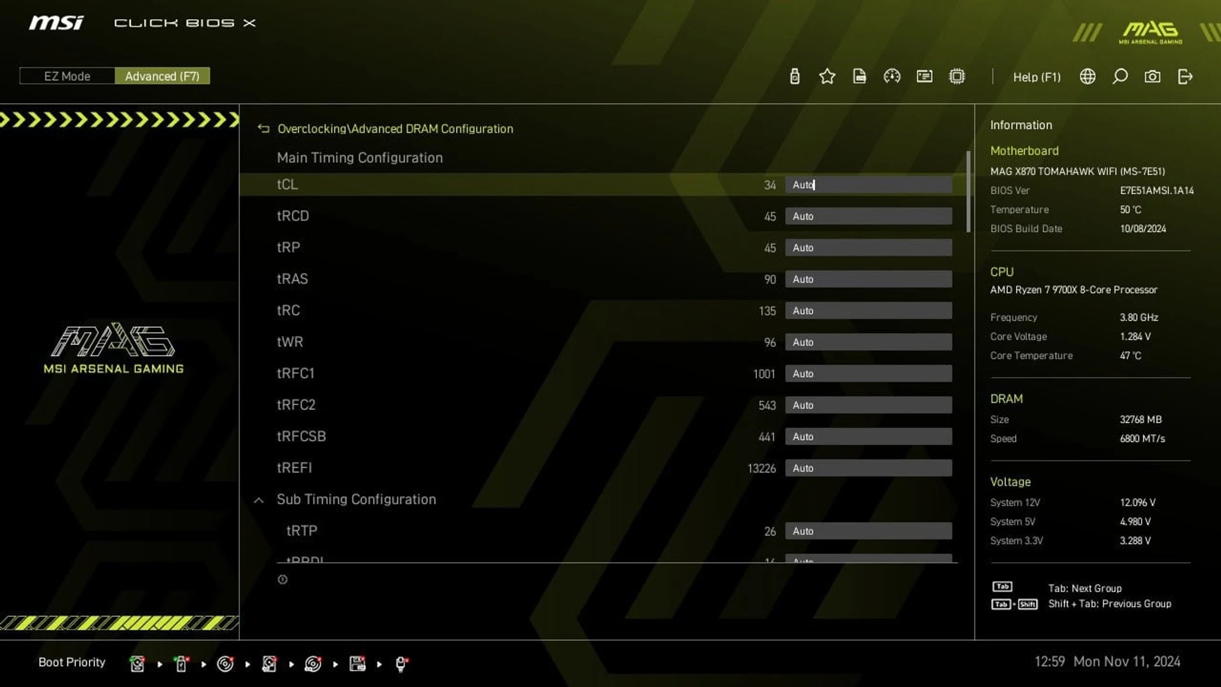Select the USB key boot device icon

click(181, 663)
